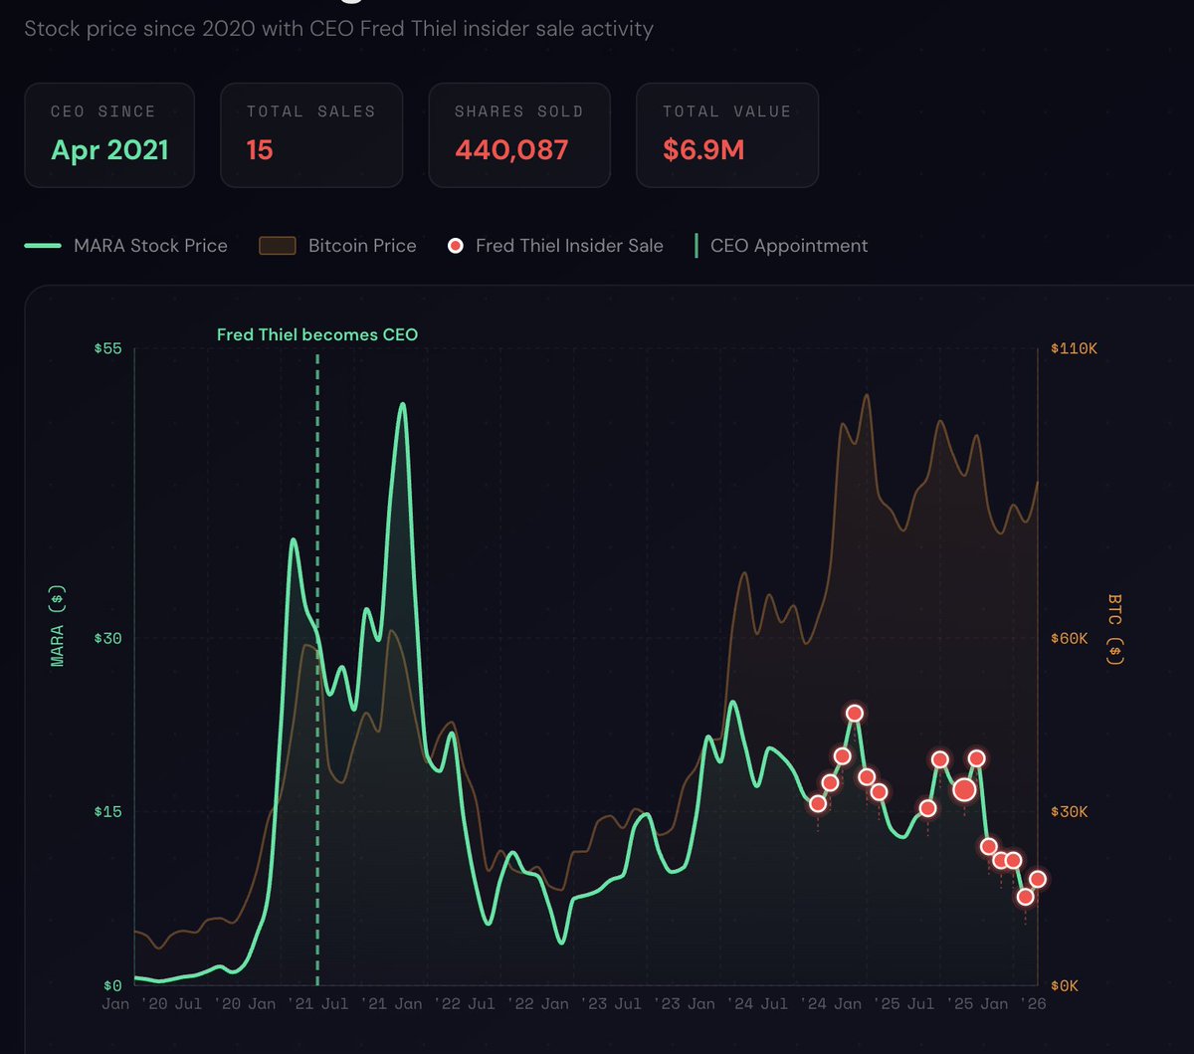Screen dimensions: 1194x1054
Task: Open the Total Value '$6.9M' card
Action: (x=727, y=135)
